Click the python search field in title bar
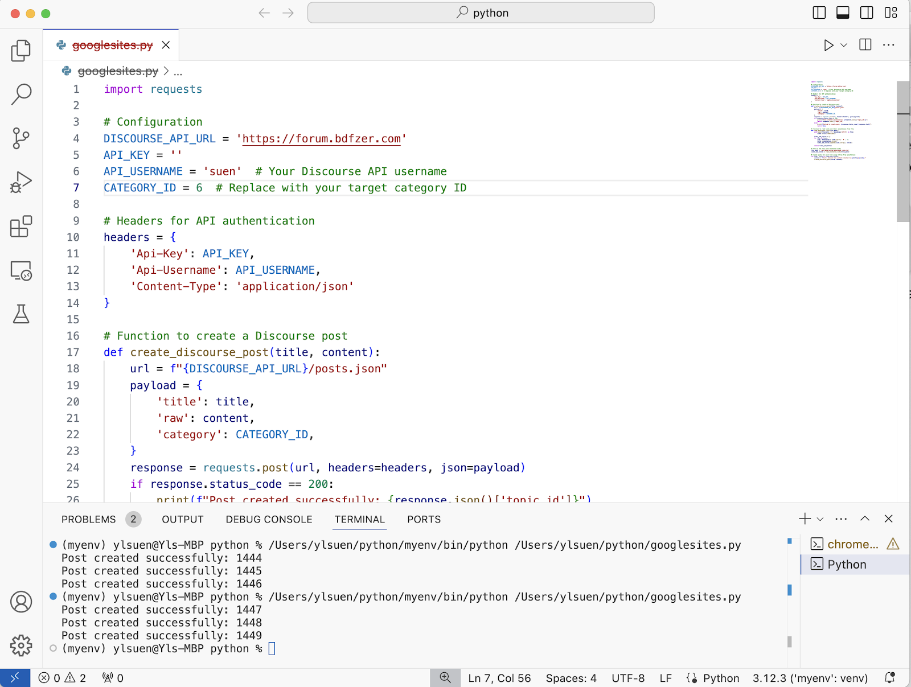 (x=481, y=13)
